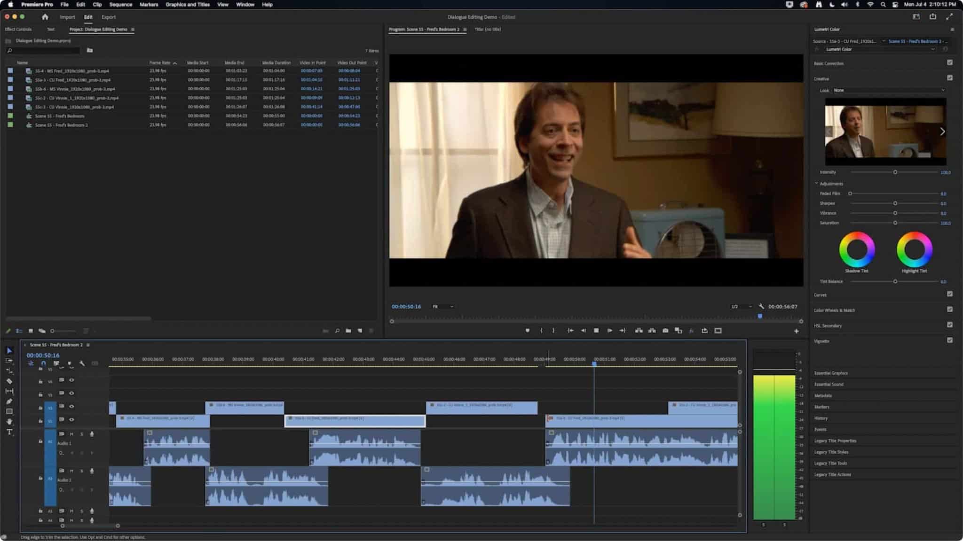Screen dimensions: 963x541
Task: Choose the Type tool at the toolbar bottom
Action: point(9,431)
